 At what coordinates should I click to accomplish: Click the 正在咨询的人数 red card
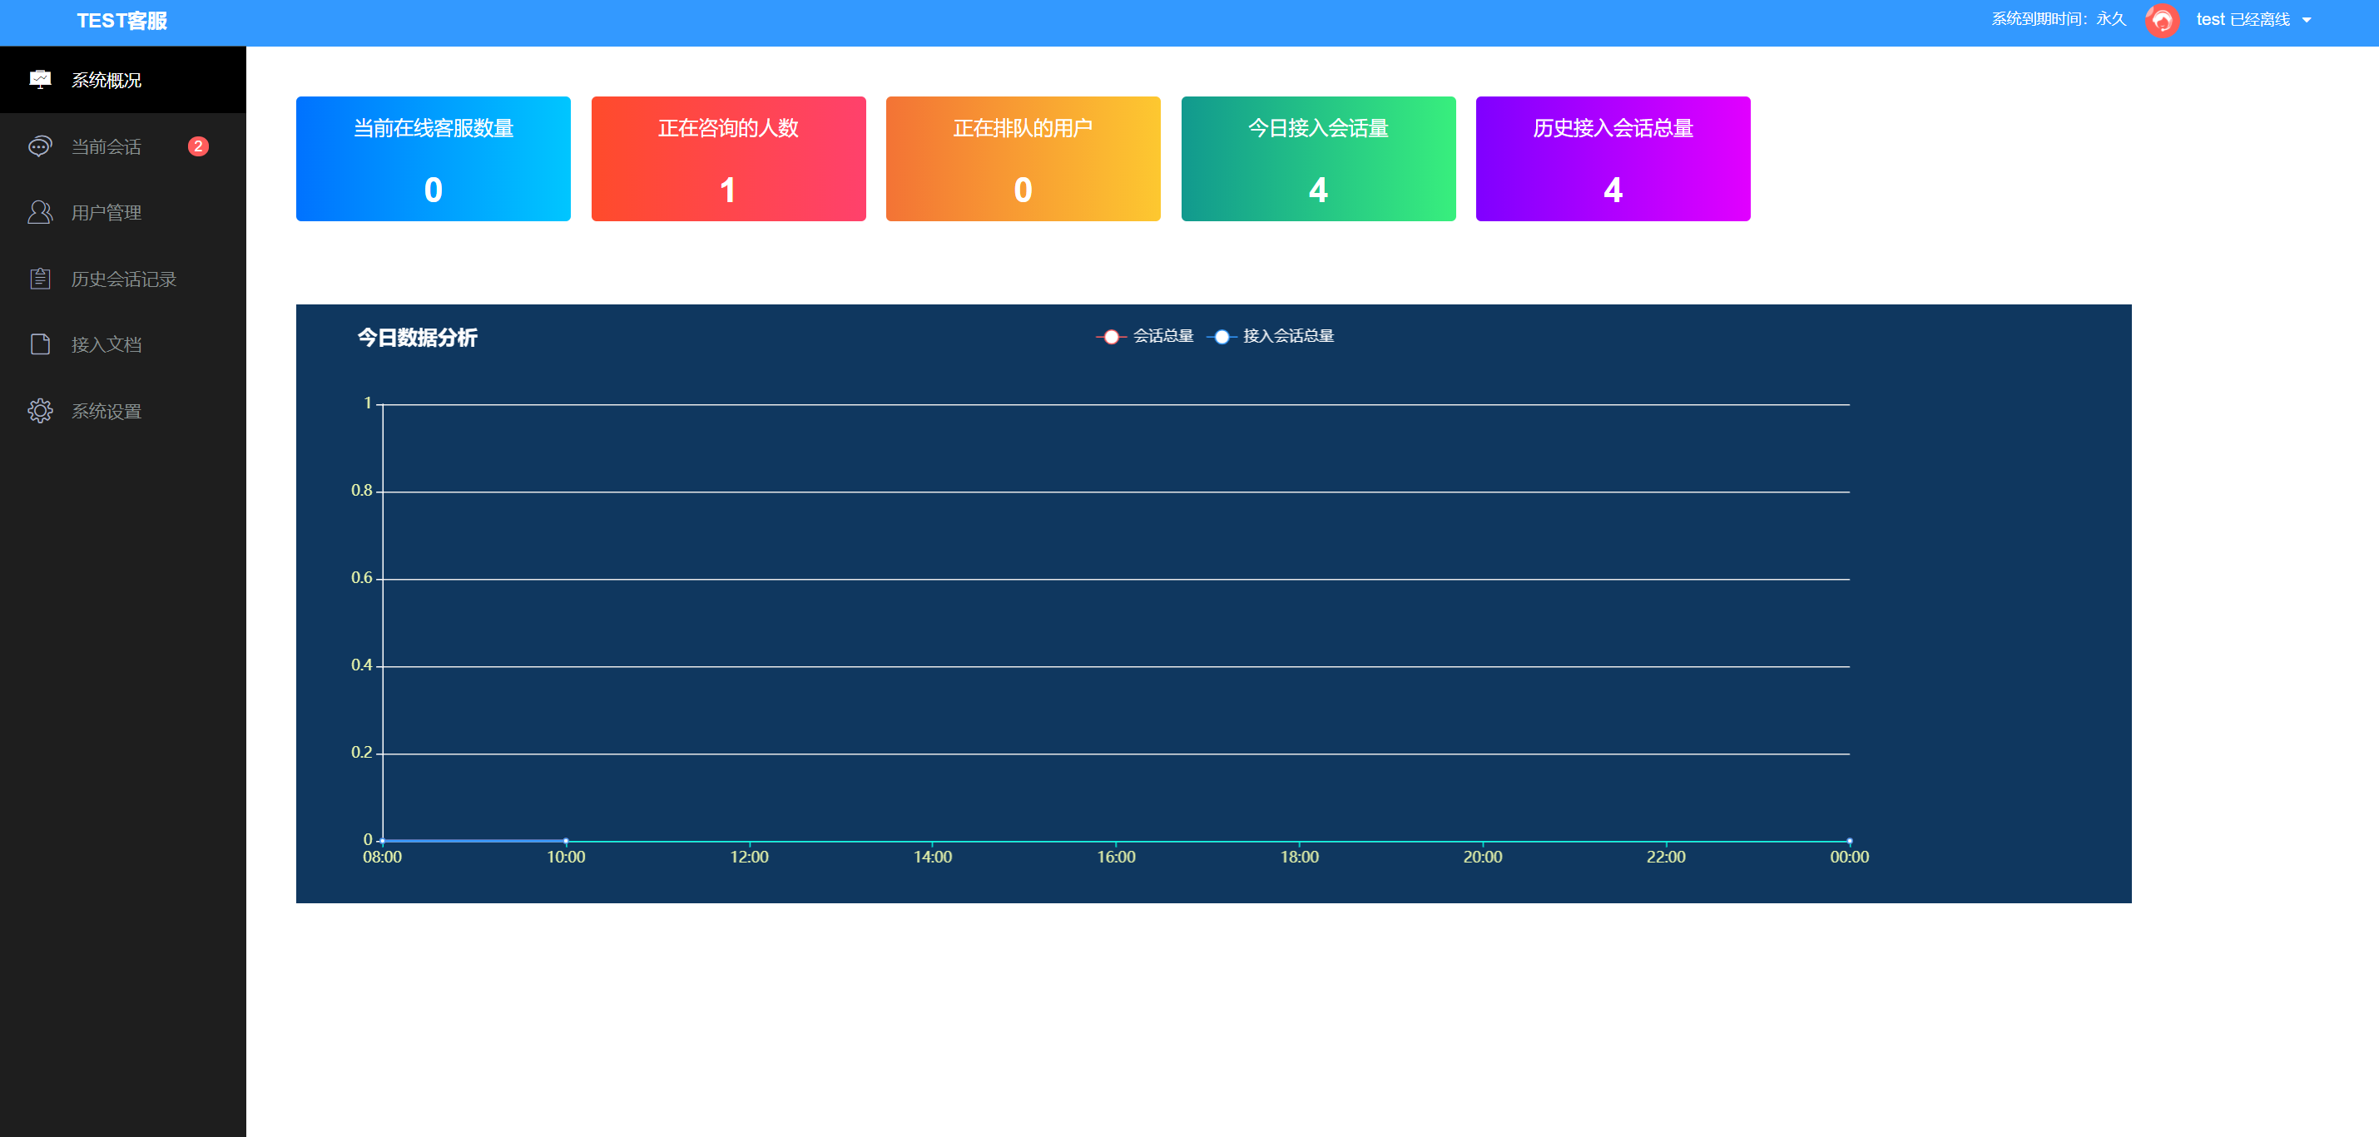pyautogui.click(x=728, y=159)
